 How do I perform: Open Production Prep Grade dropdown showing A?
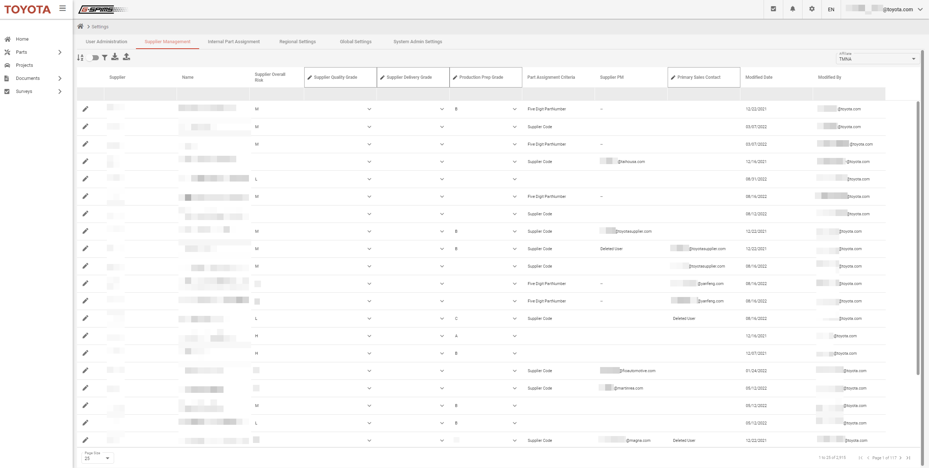[x=515, y=336]
